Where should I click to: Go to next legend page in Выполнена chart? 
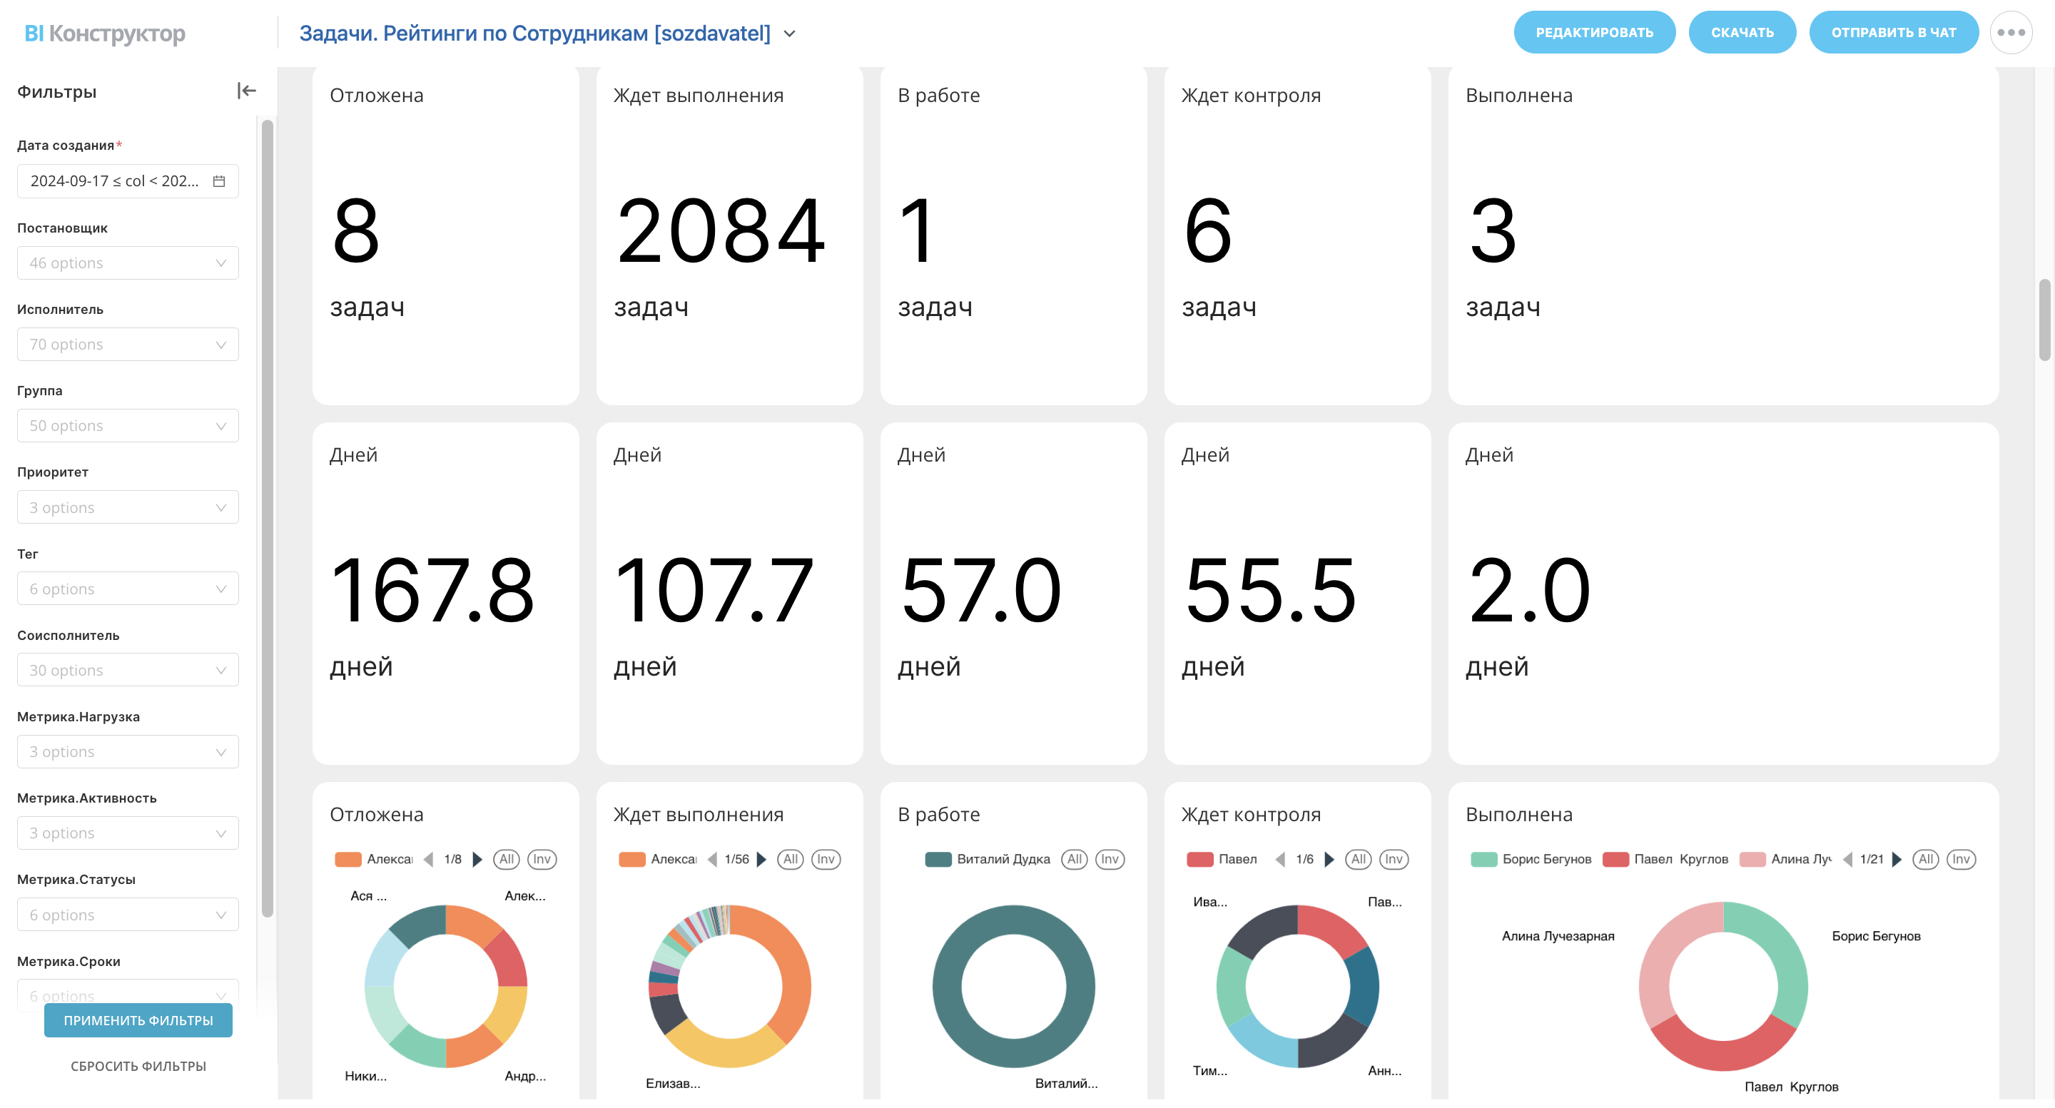[x=1897, y=859]
